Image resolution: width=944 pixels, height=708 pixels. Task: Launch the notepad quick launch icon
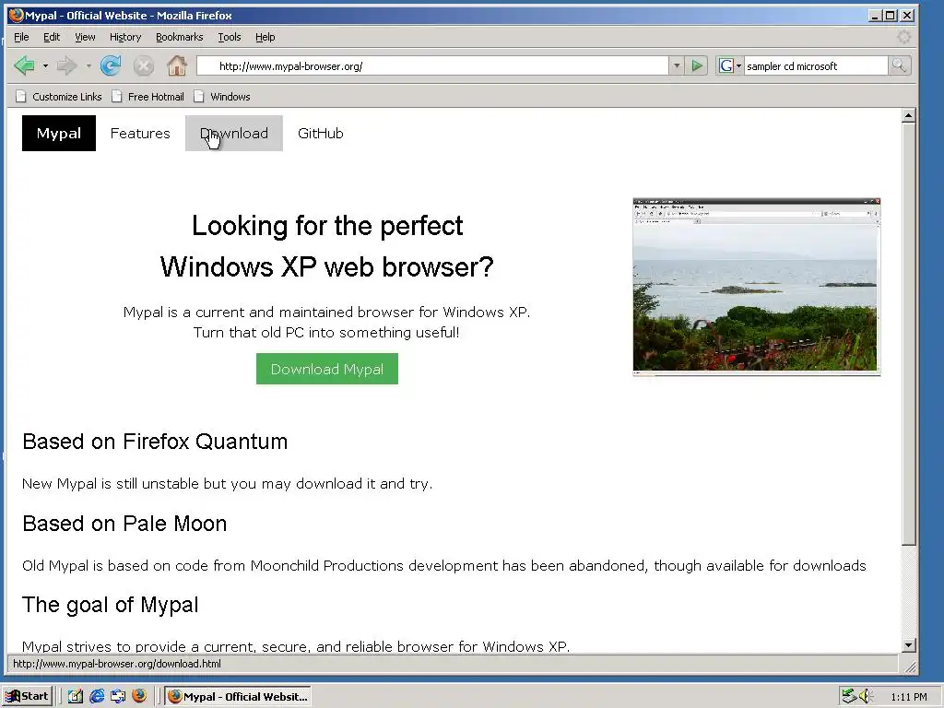75,696
